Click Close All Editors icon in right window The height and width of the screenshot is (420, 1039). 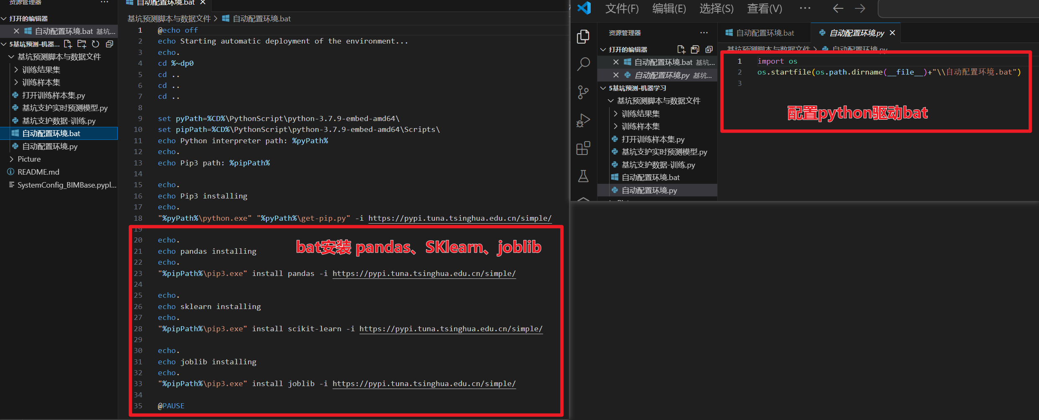(709, 49)
